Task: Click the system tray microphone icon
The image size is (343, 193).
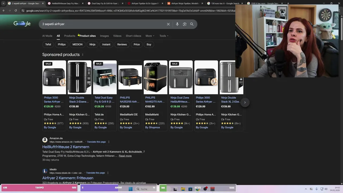Action: point(316,189)
